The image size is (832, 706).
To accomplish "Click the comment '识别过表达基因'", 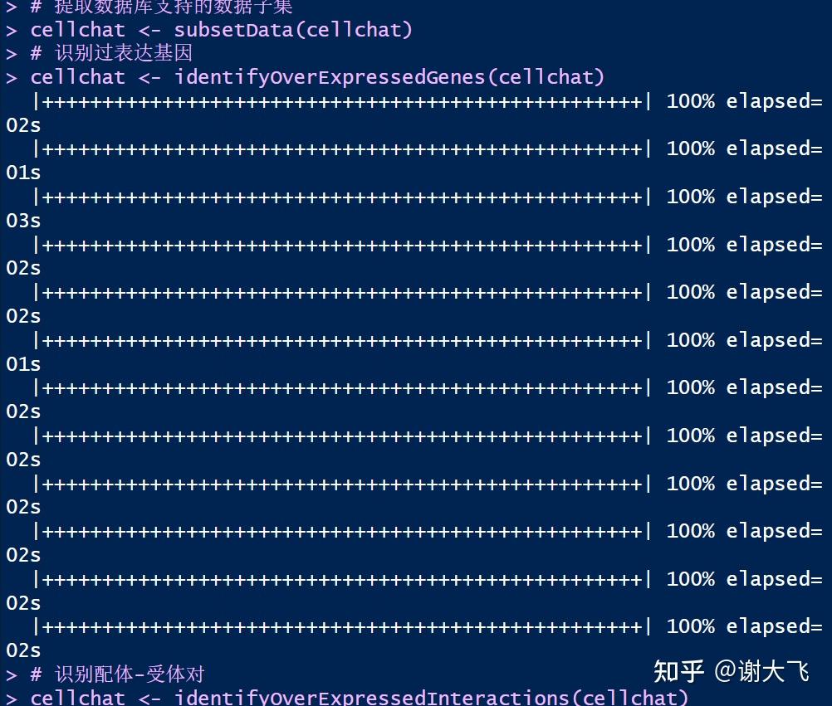I will (x=123, y=53).
